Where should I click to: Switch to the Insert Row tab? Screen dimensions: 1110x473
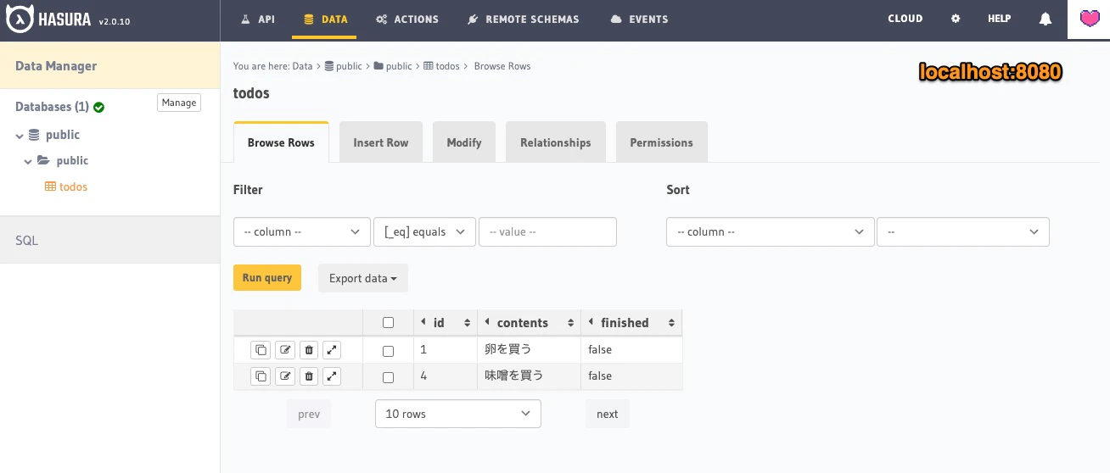[381, 142]
